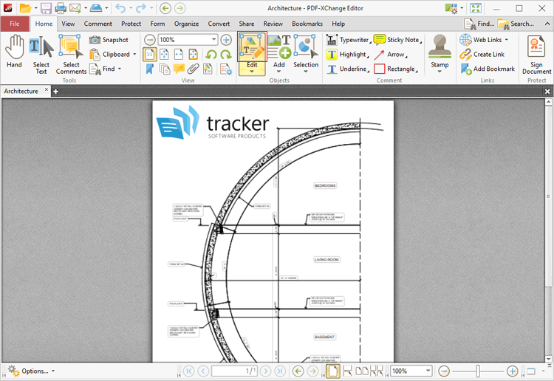Enable two pages facing layout

(x=362, y=371)
